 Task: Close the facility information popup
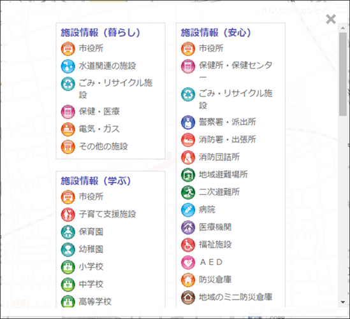(331, 19)
